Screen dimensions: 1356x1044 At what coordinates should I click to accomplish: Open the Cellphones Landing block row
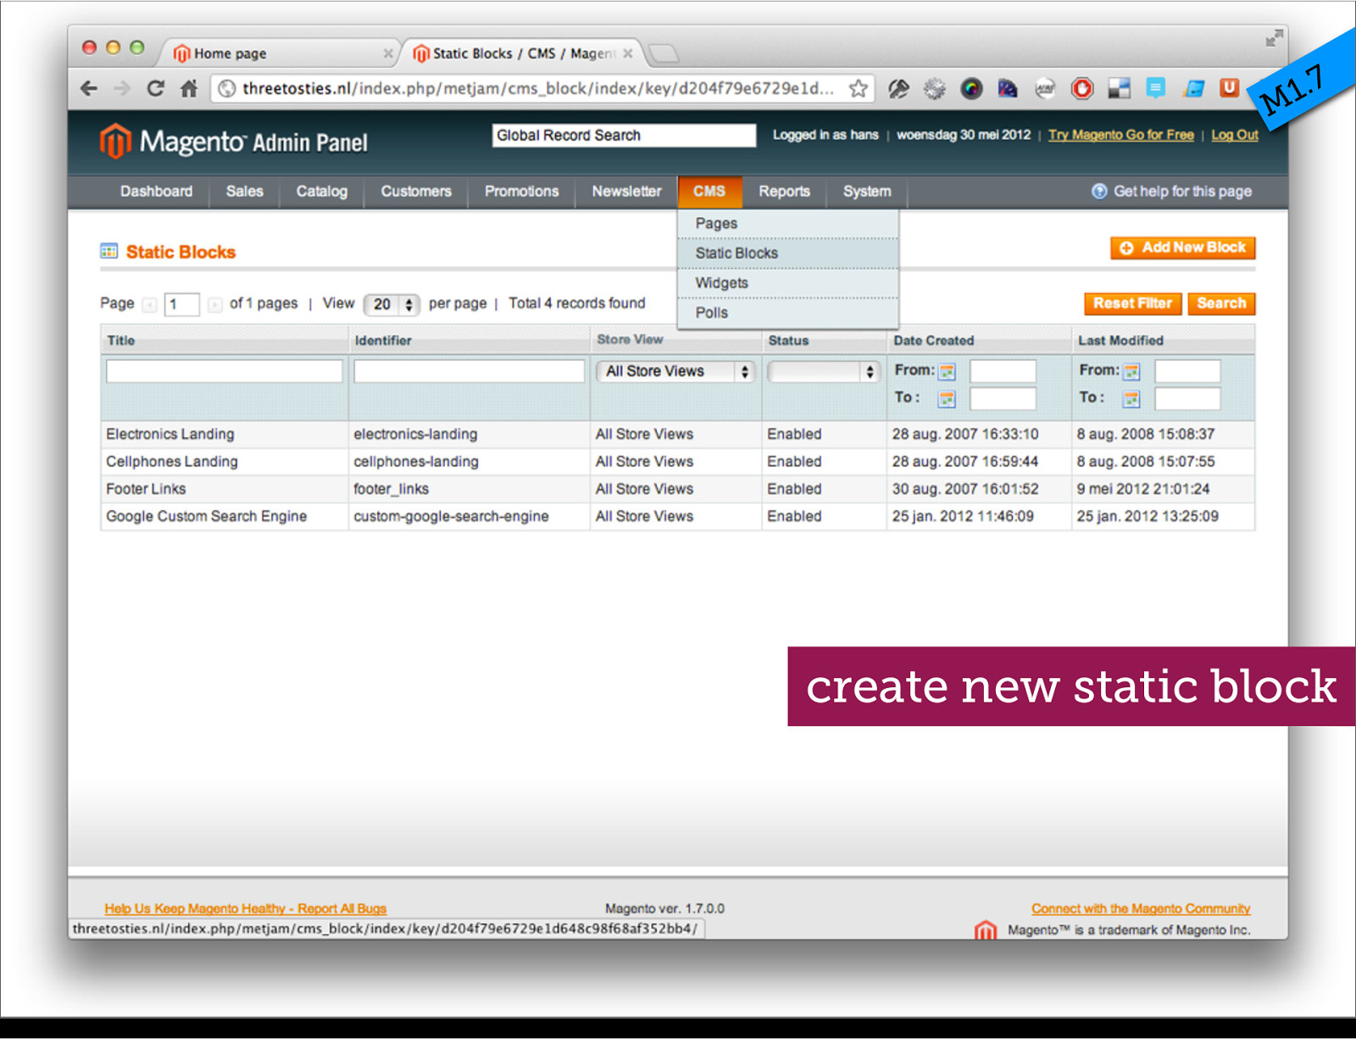(x=677, y=462)
